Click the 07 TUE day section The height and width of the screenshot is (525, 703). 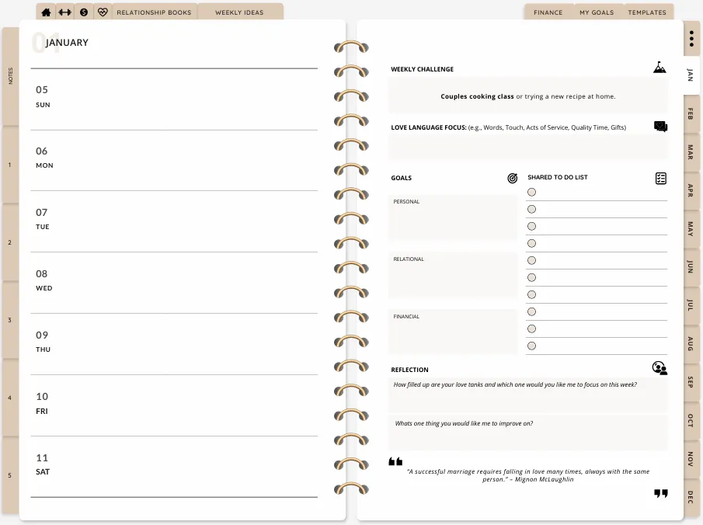[174, 221]
